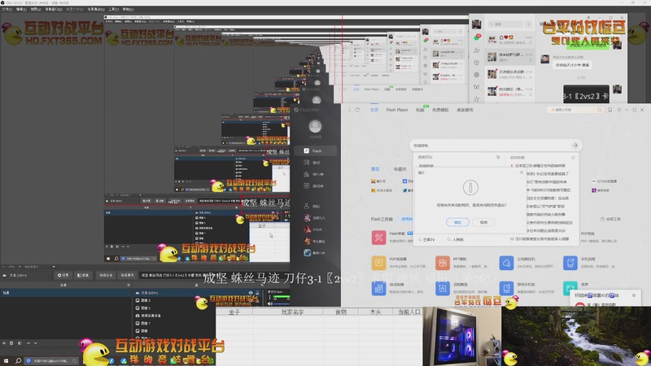Click the Flash center top search box
The height and width of the screenshot is (366, 651).
point(575,110)
